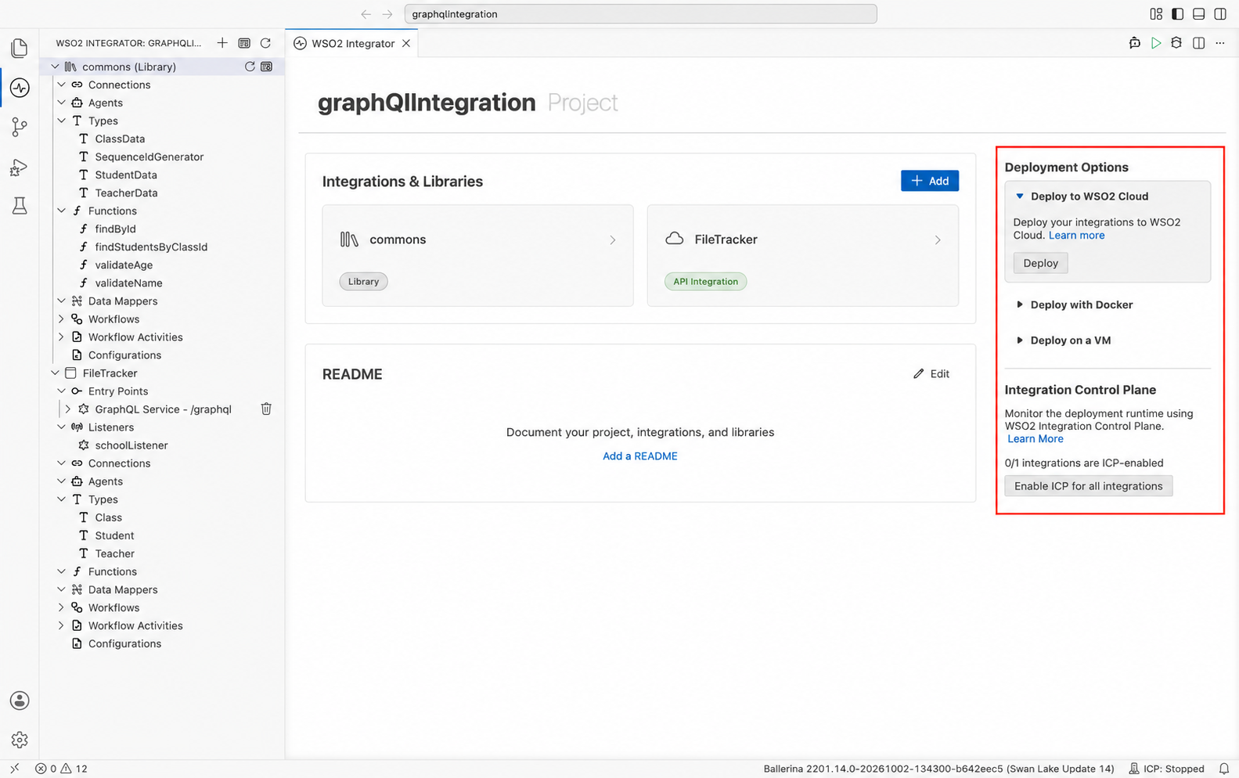Open the Manage gear icon
1239x778 pixels.
tap(20, 740)
